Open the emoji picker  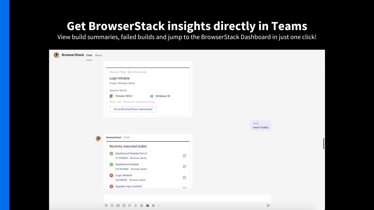point(112,205)
